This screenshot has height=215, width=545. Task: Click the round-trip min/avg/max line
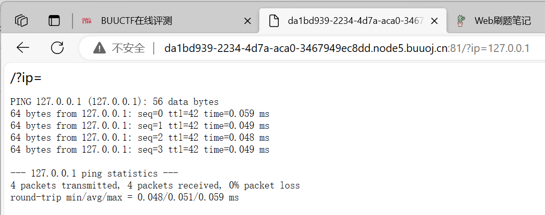(125, 197)
